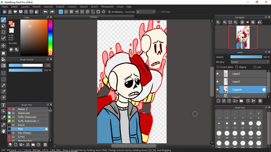271x152 pixels.
Task: Click the Undo arrow in toolbar
Action: coord(46,12)
